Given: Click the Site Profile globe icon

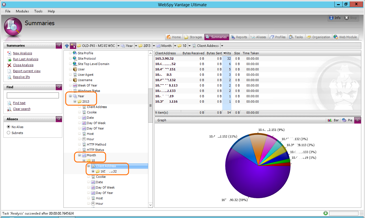Looking at the screenshot, I should 75,53.
